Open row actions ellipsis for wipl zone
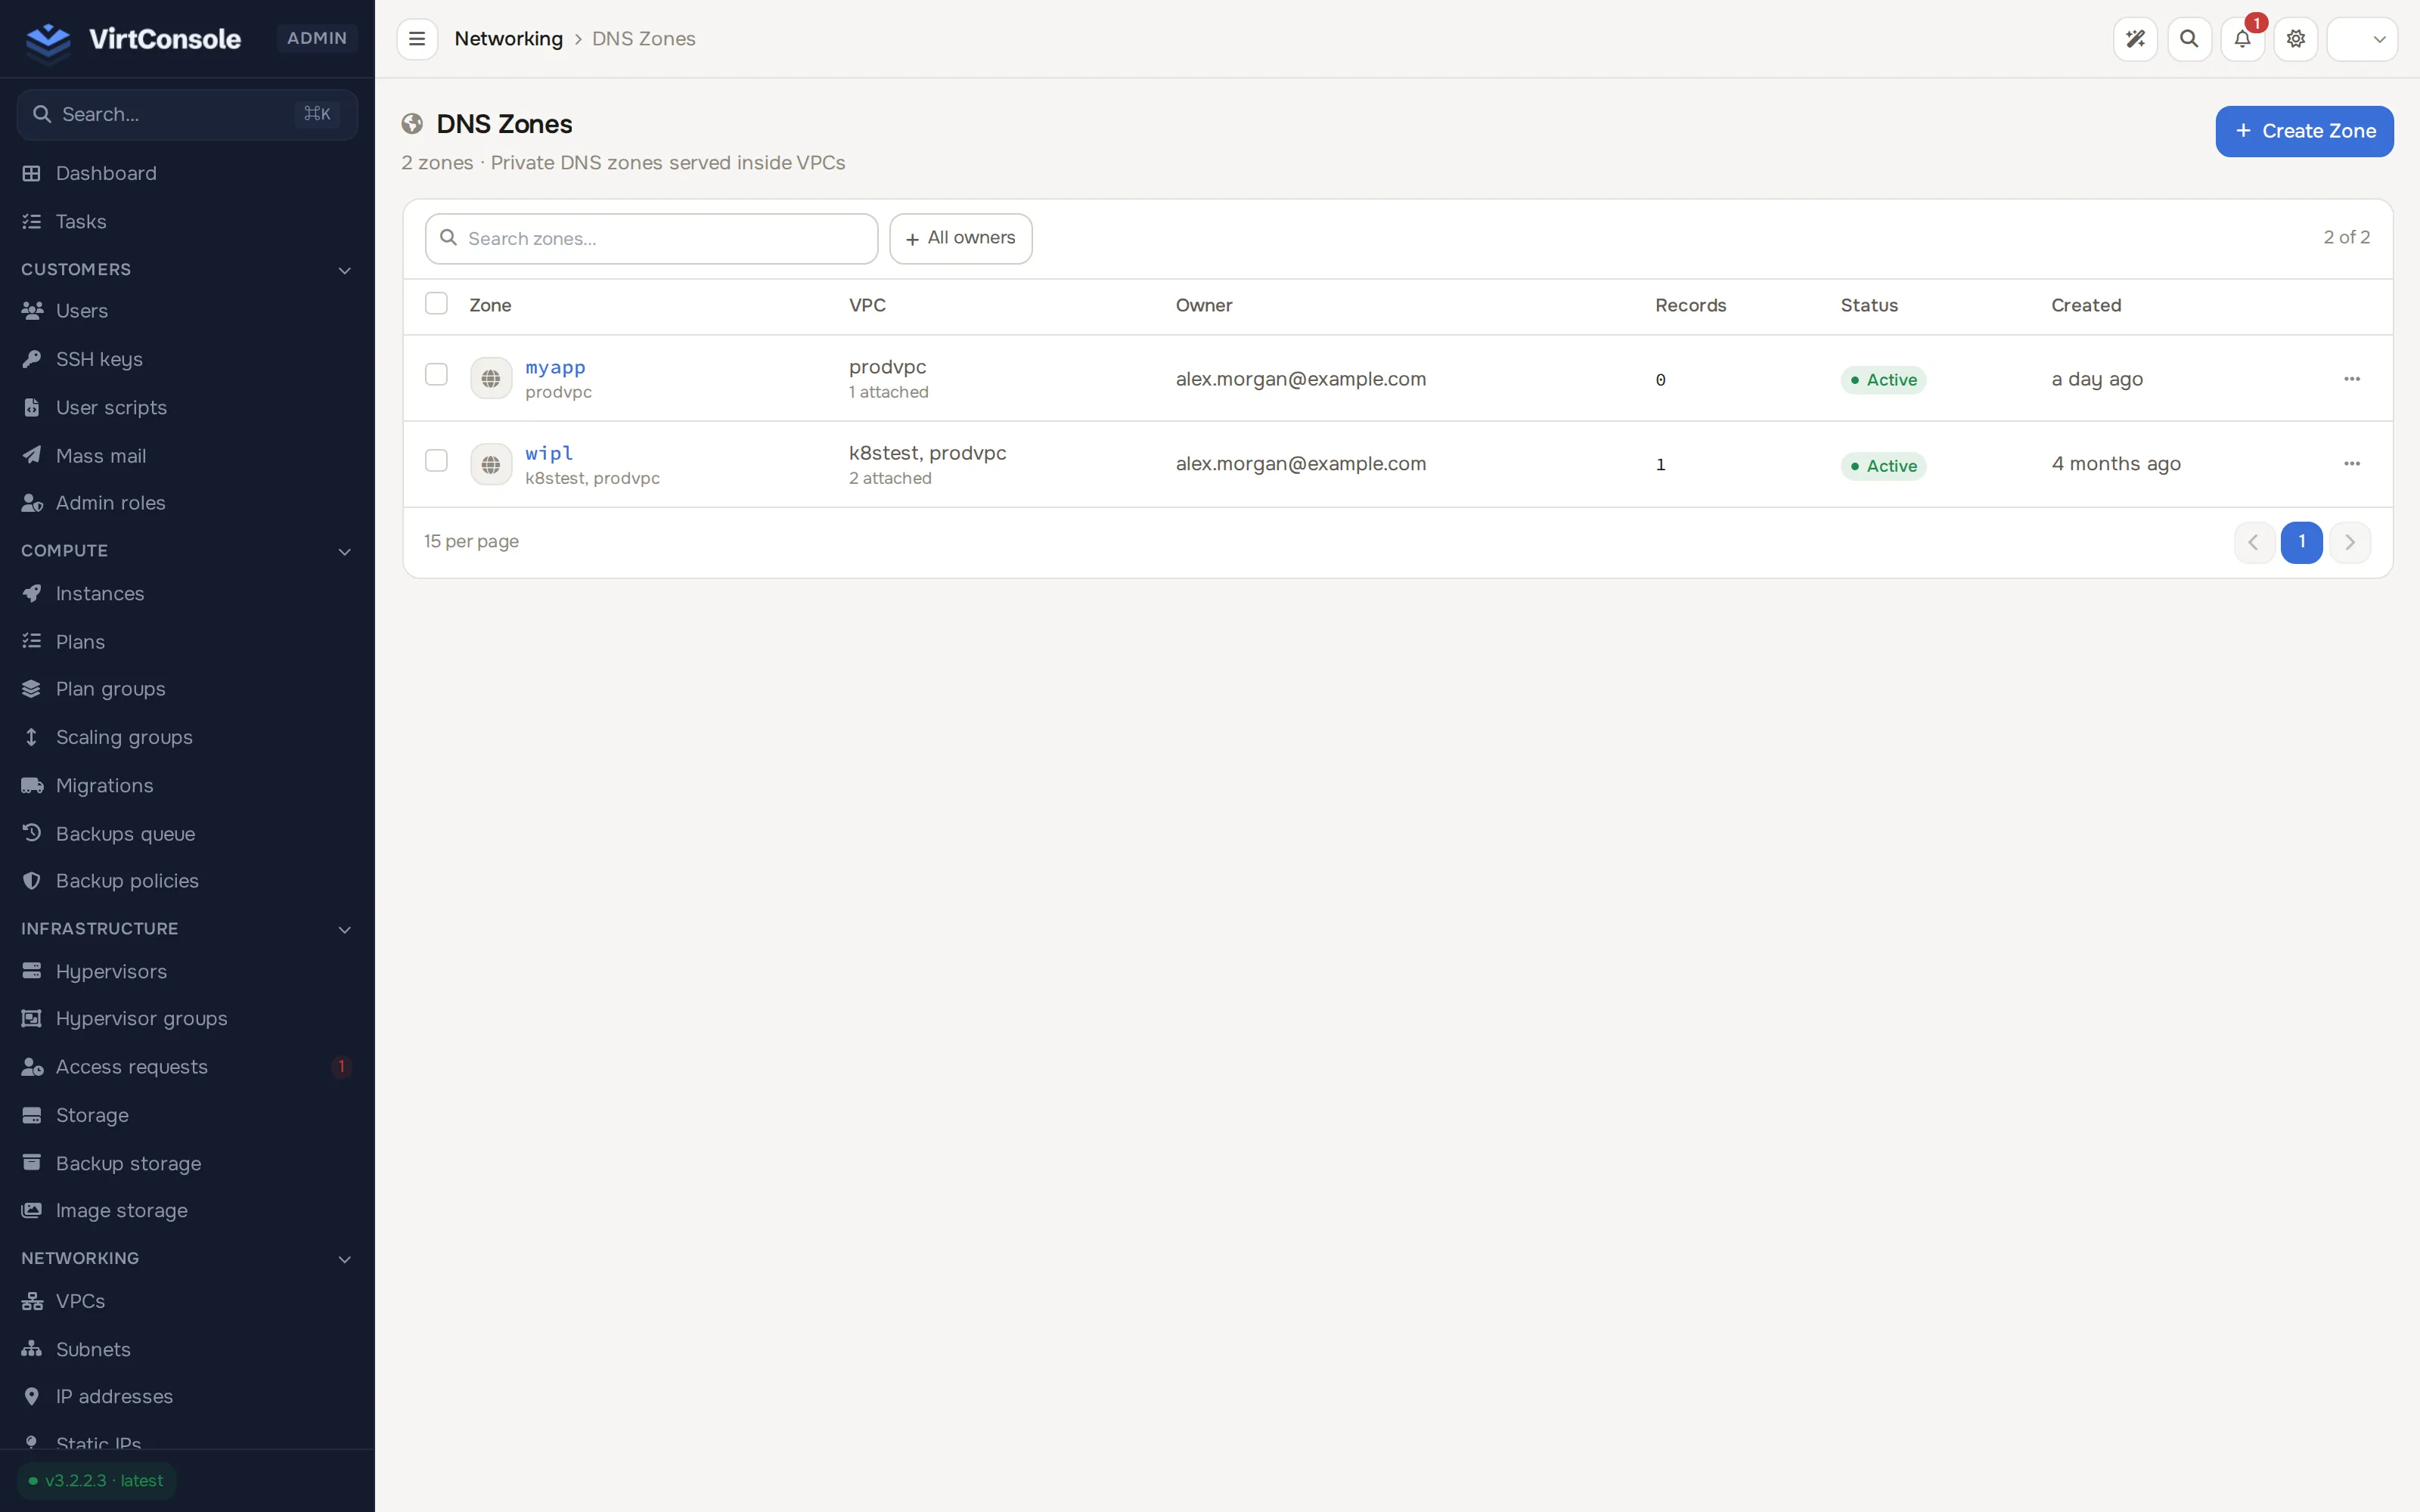 coord(2352,464)
